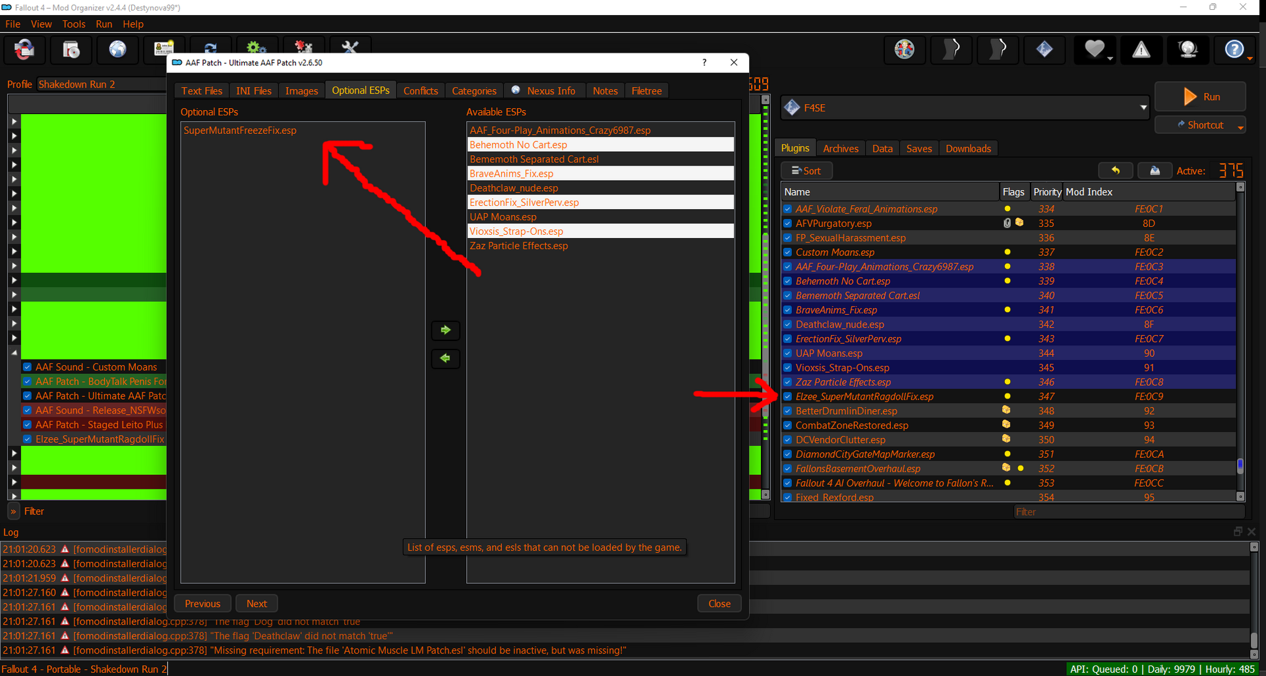
Task: Move selected ESP left with green arrow
Action: [x=446, y=358]
